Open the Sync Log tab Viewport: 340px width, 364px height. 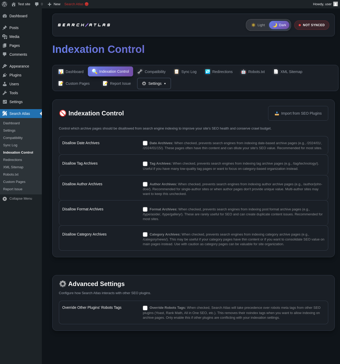pyautogui.click(x=185, y=72)
